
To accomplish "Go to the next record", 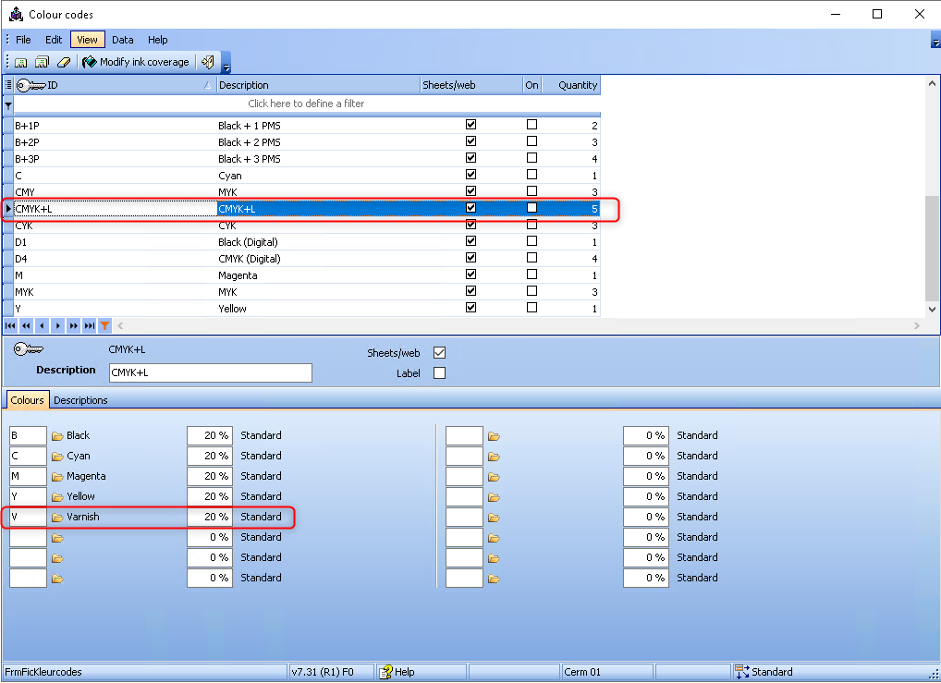I will [57, 326].
